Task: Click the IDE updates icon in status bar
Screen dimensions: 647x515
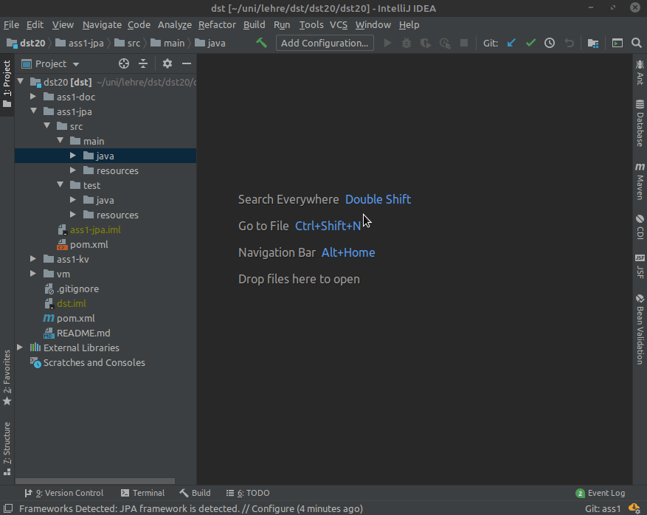Action: click(x=634, y=508)
